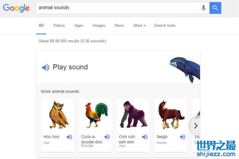Expand the More dropdown menu
Screen dimensions: 239x159
click(x=139, y=25)
